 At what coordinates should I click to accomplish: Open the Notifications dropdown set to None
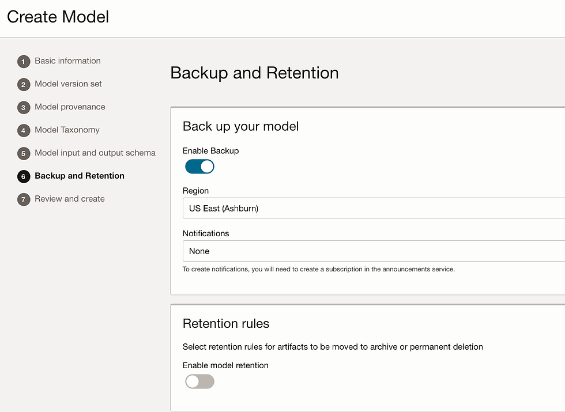pyautogui.click(x=374, y=251)
